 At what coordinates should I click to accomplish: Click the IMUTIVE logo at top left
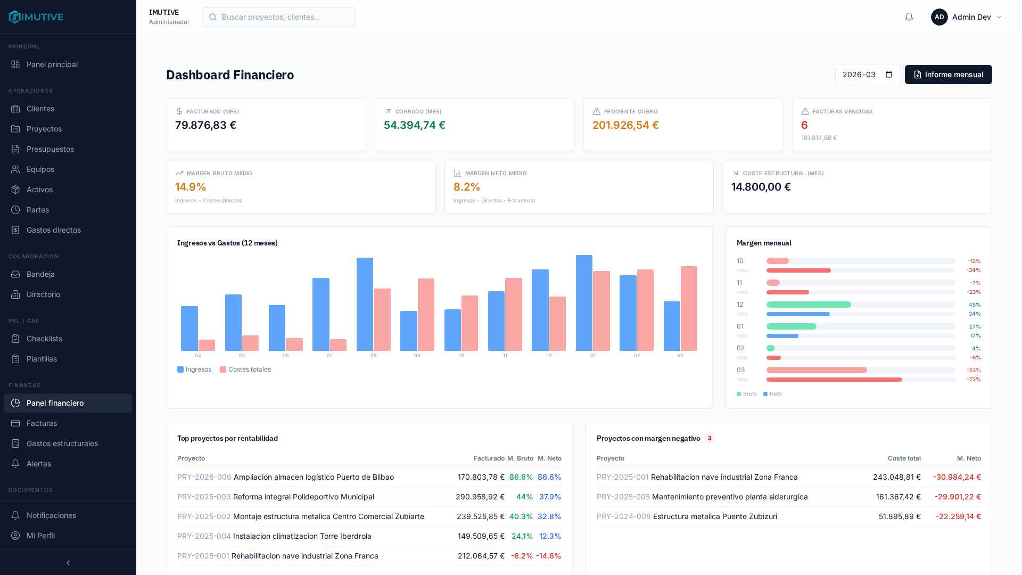(36, 17)
